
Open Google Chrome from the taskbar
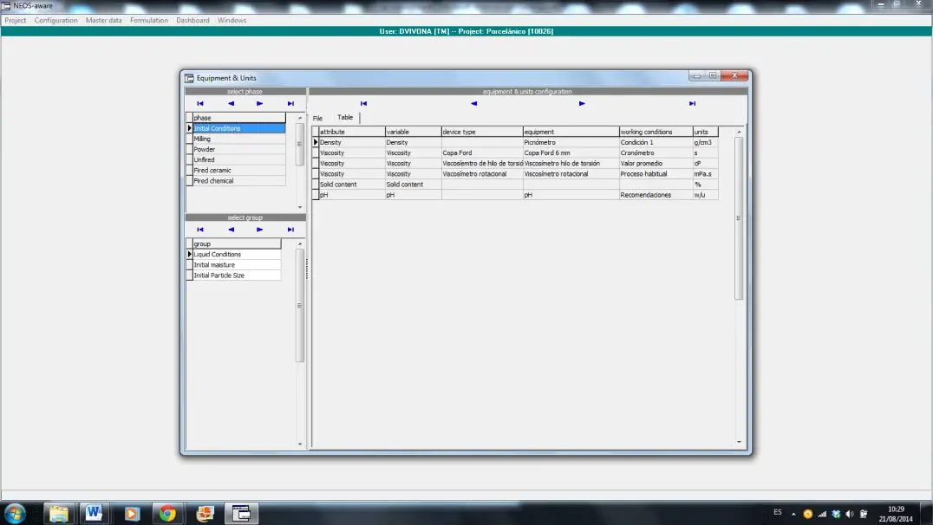click(x=167, y=513)
